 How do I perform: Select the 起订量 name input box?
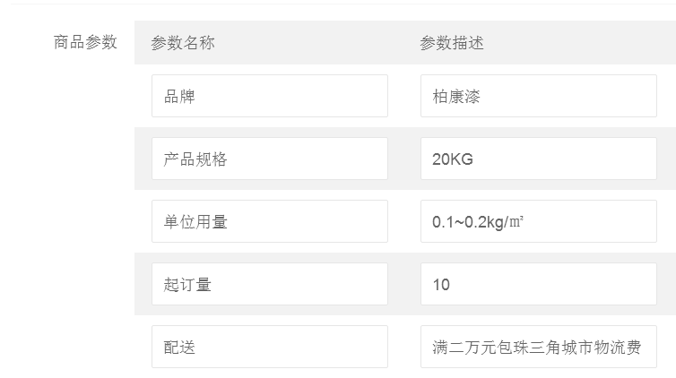pos(269,284)
